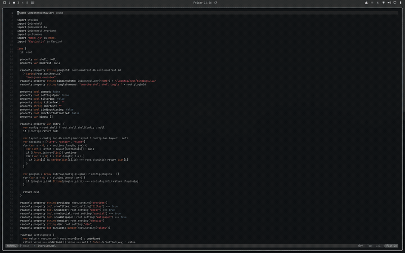Click property var manifest: null
The height and width of the screenshot is (253, 405).
tap(40, 63)
